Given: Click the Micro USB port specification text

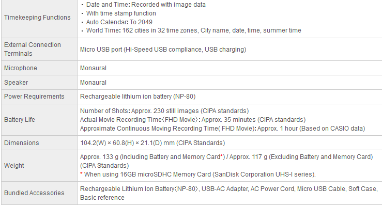Looking at the screenshot, I should pos(163,50).
